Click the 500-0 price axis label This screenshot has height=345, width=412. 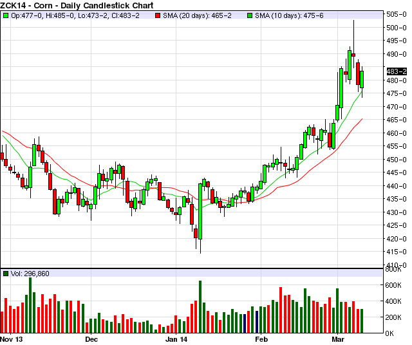click(x=397, y=28)
